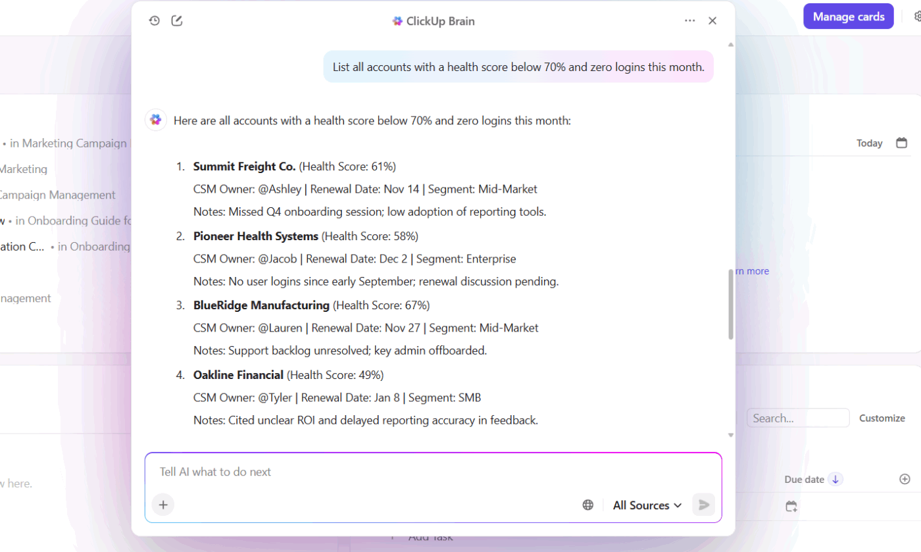Focus the 'Tell AI what to do next' field
Viewport: 921px width, 552px height.
[x=433, y=472]
